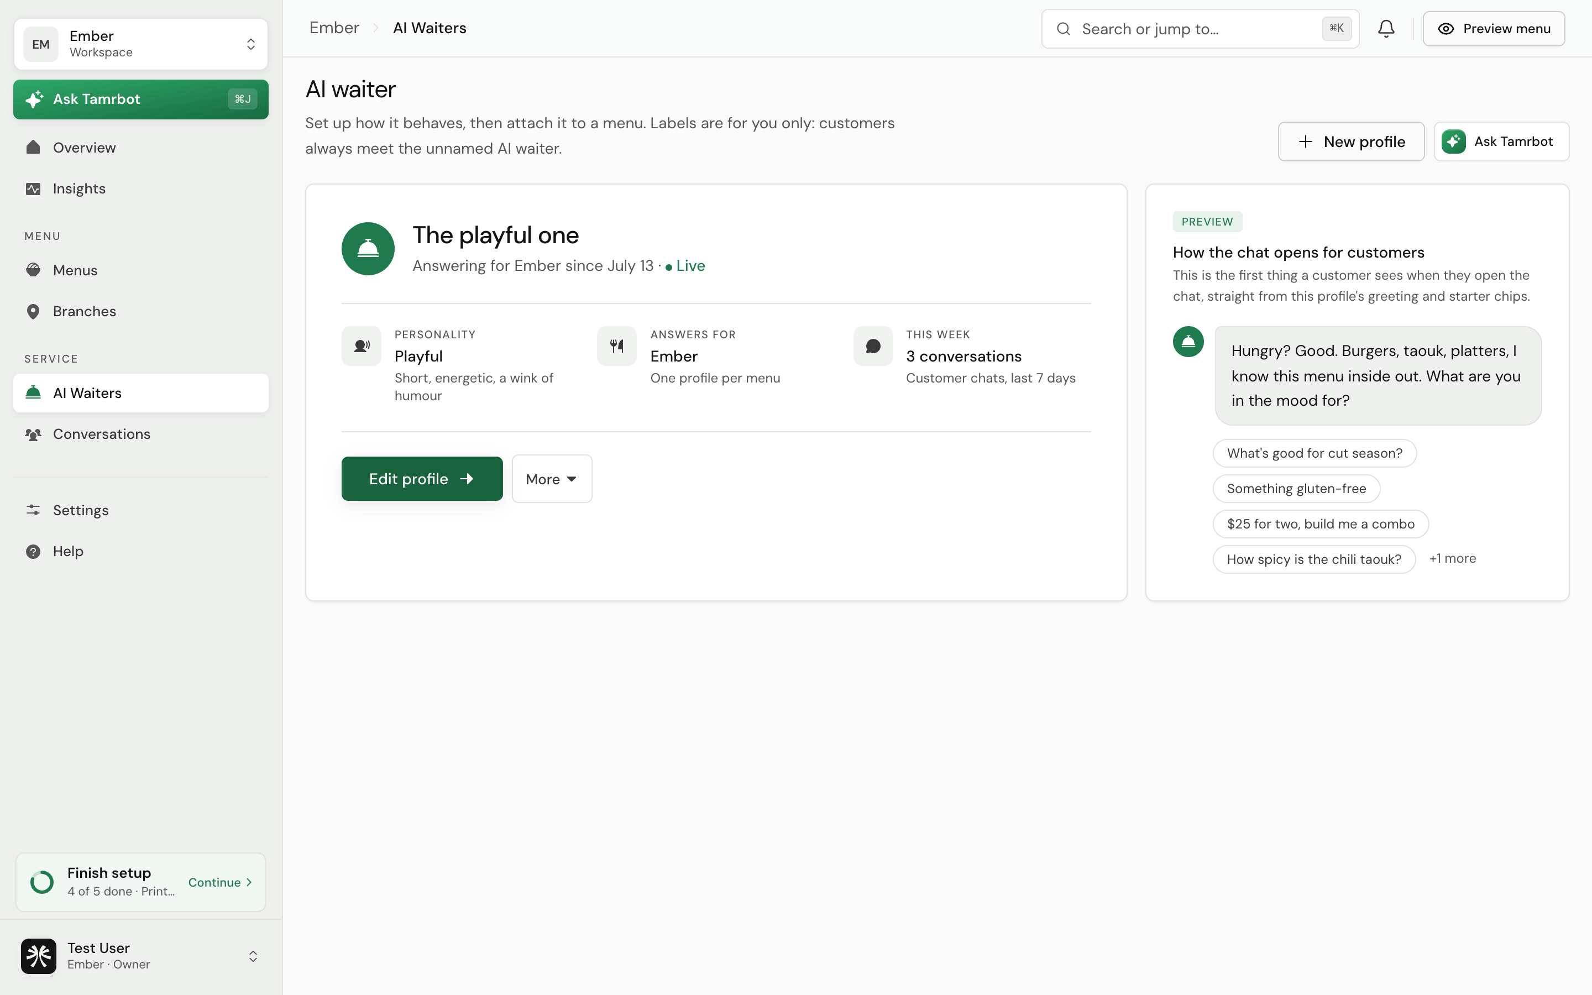Click the This Week chat bubble icon

(873, 346)
